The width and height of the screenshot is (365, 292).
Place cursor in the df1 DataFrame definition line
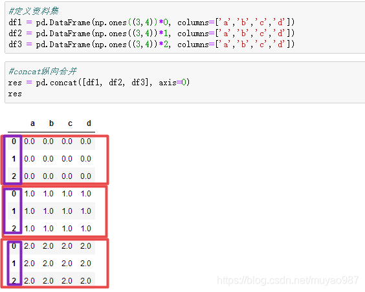151,23
